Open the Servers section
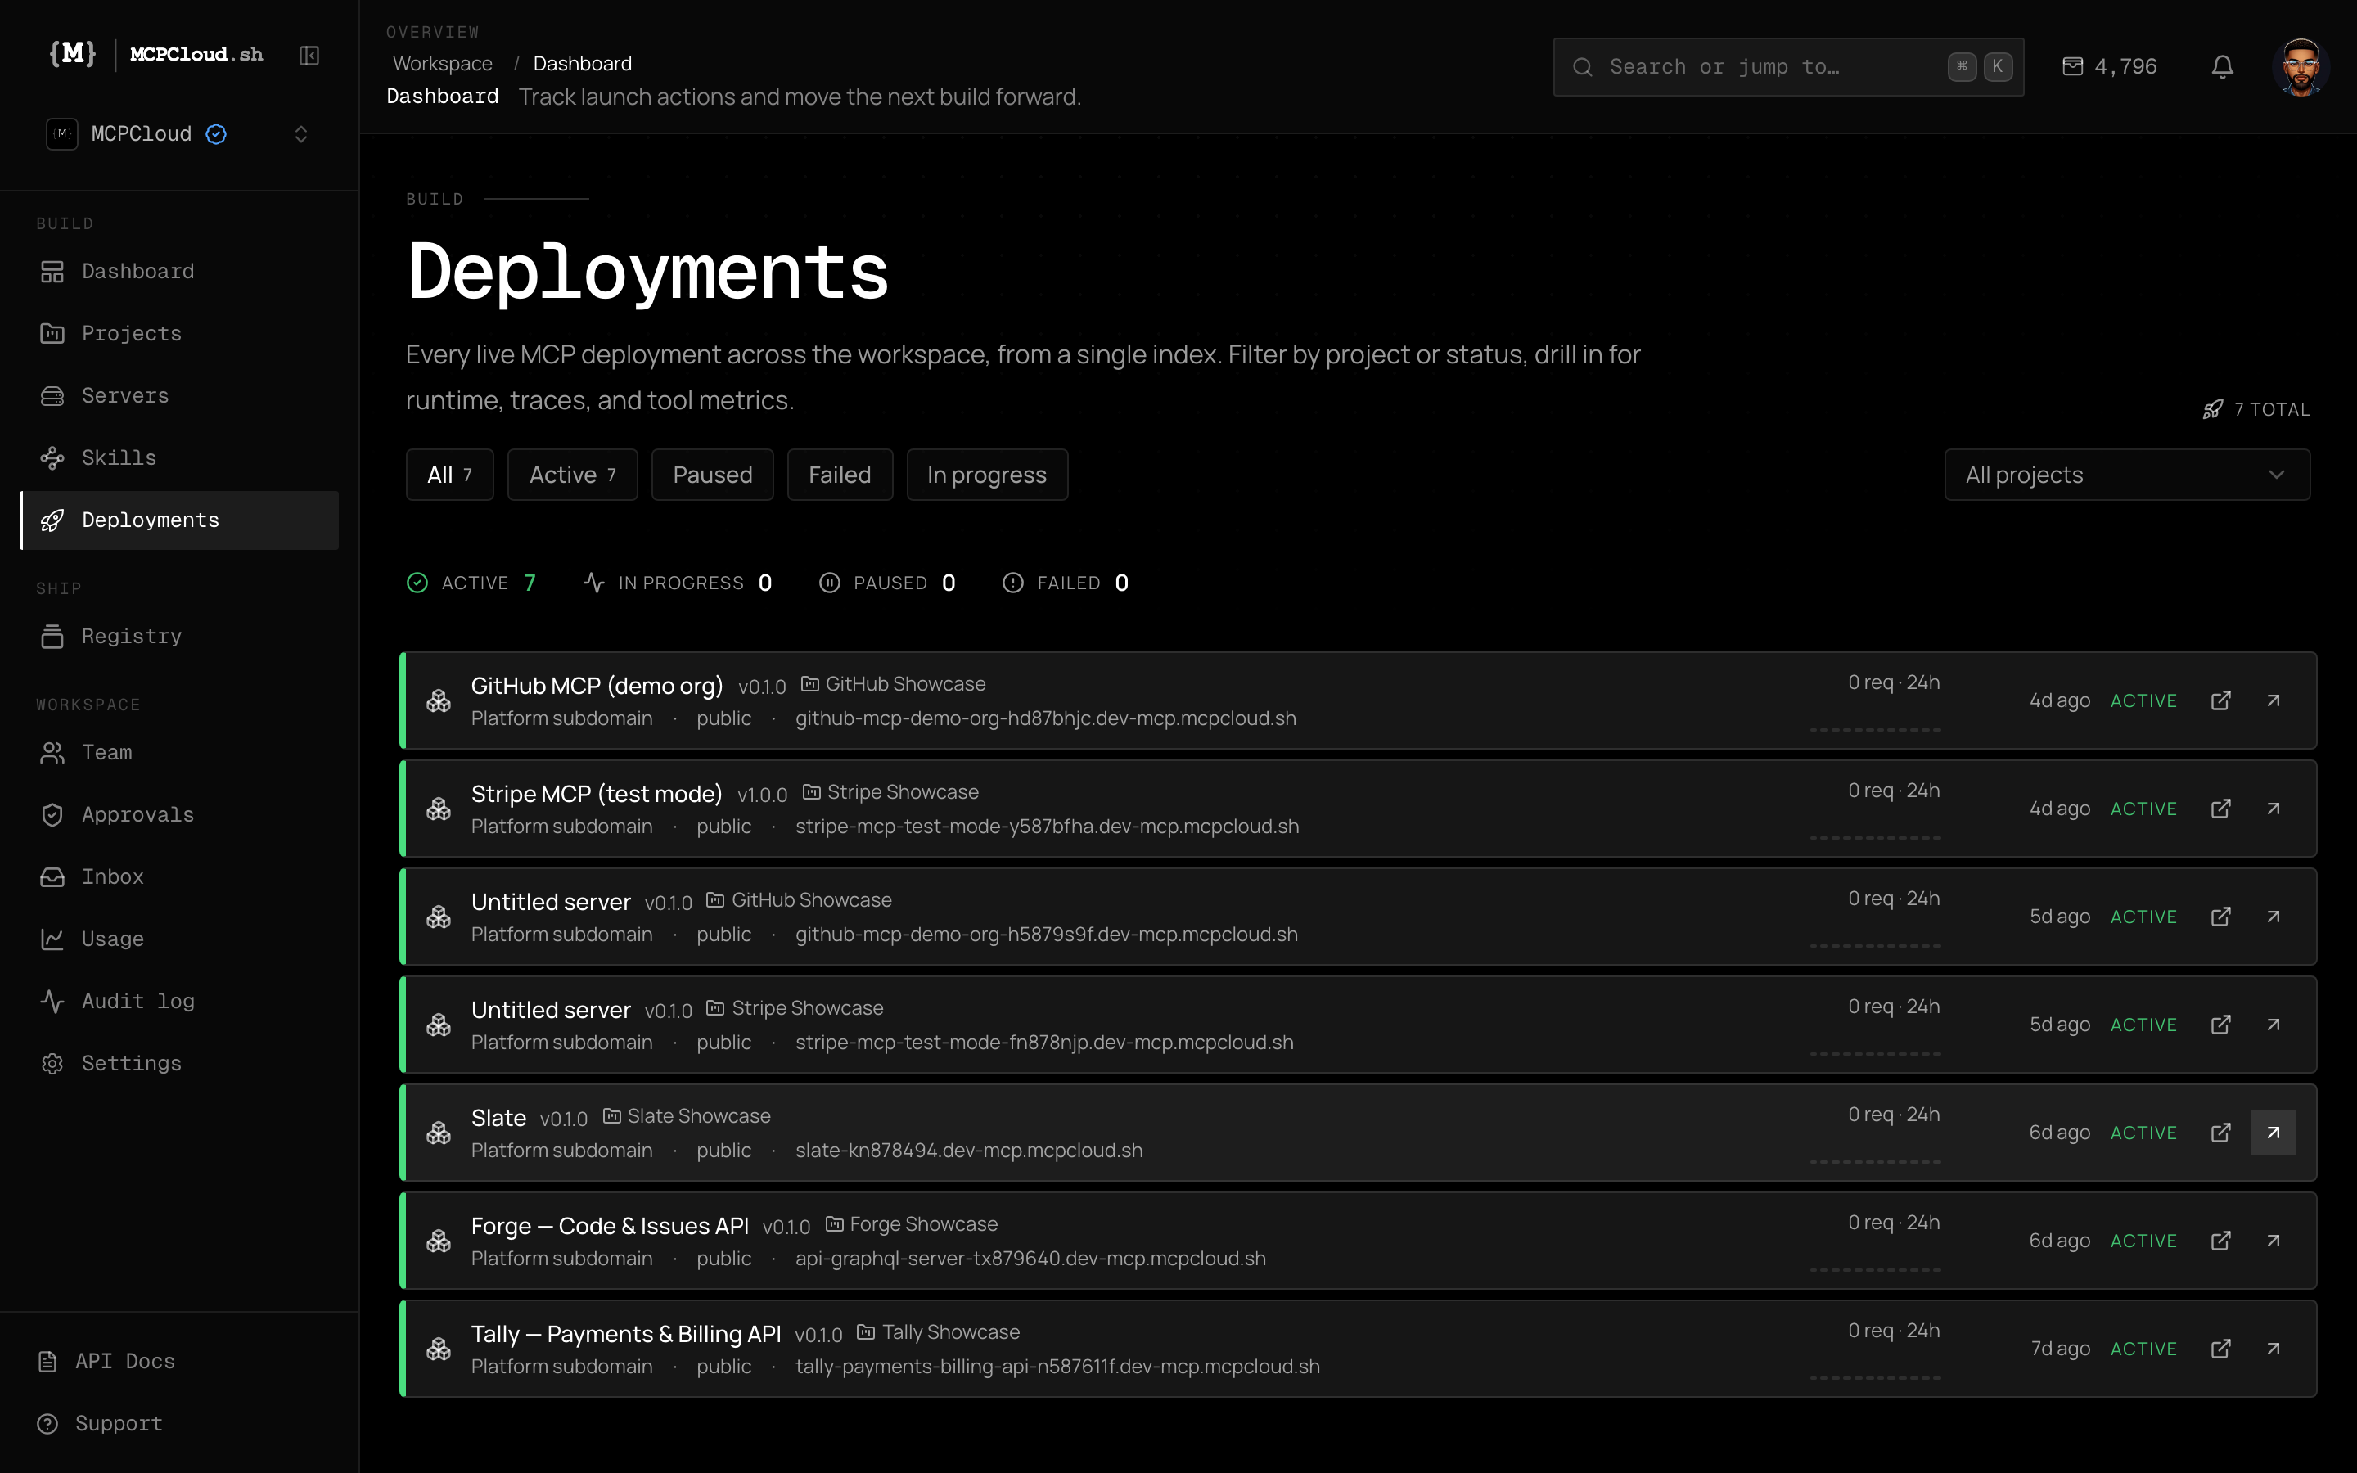 click(x=179, y=395)
